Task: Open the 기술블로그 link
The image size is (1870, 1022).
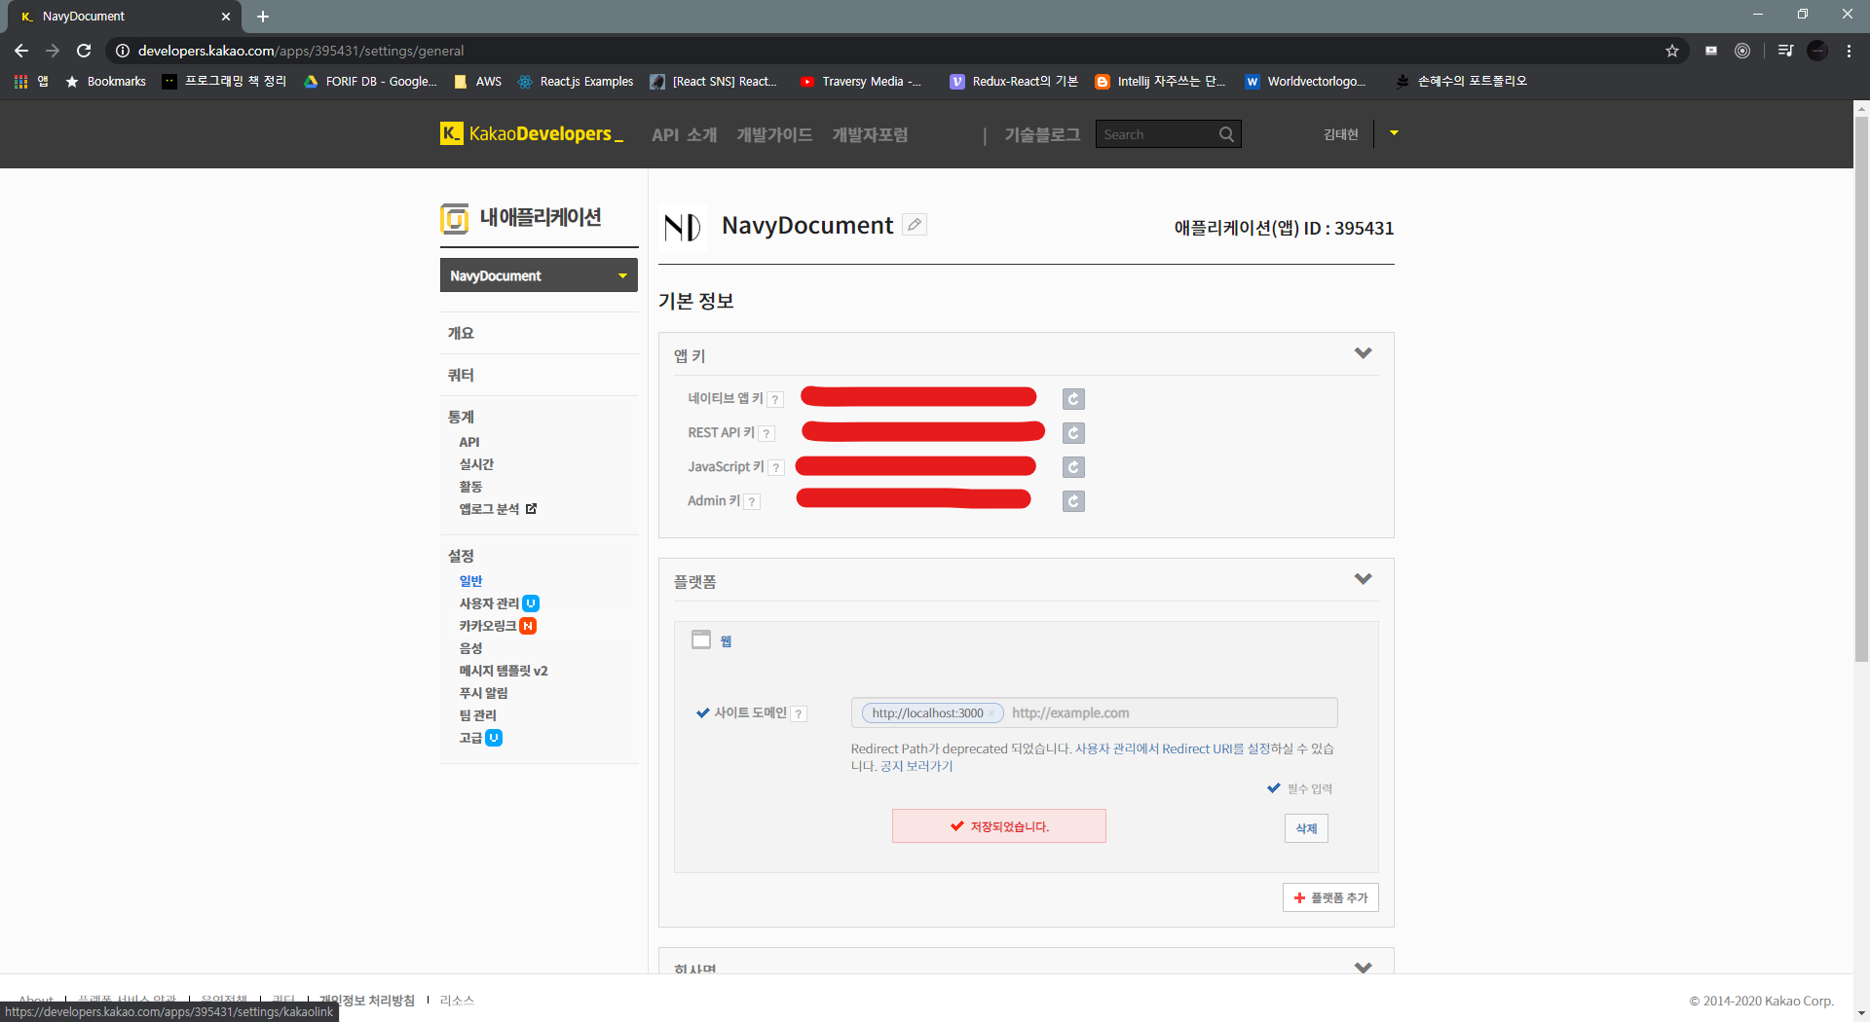Action: click(1042, 134)
